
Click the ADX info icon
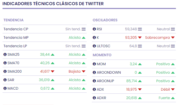94,89
